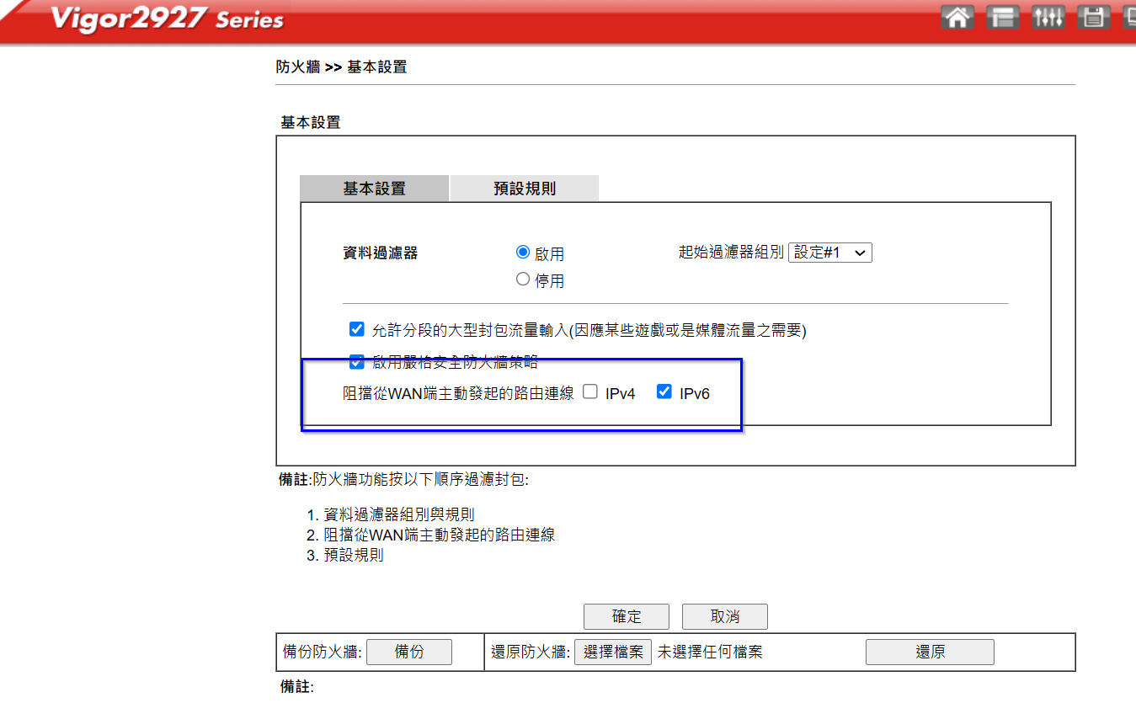Click the sliders settings icon in header

pos(1048,17)
